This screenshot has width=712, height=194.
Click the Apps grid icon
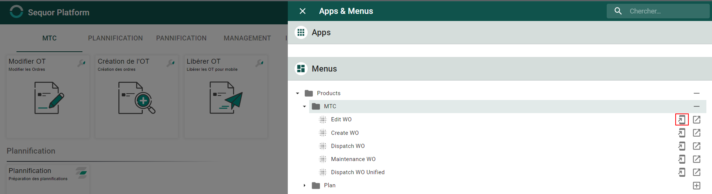coord(301,33)
